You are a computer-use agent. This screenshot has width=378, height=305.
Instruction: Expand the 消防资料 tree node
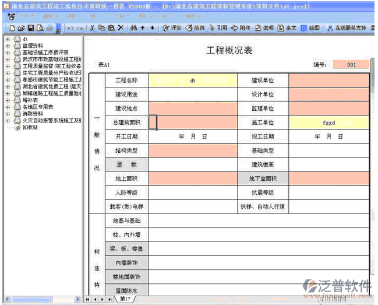[x=7, y=114]
